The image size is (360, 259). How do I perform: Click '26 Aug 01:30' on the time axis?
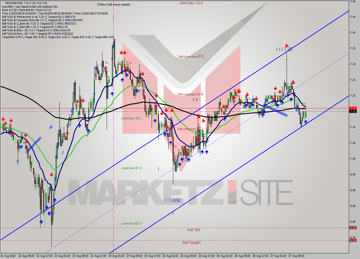[x=224, y=256]
